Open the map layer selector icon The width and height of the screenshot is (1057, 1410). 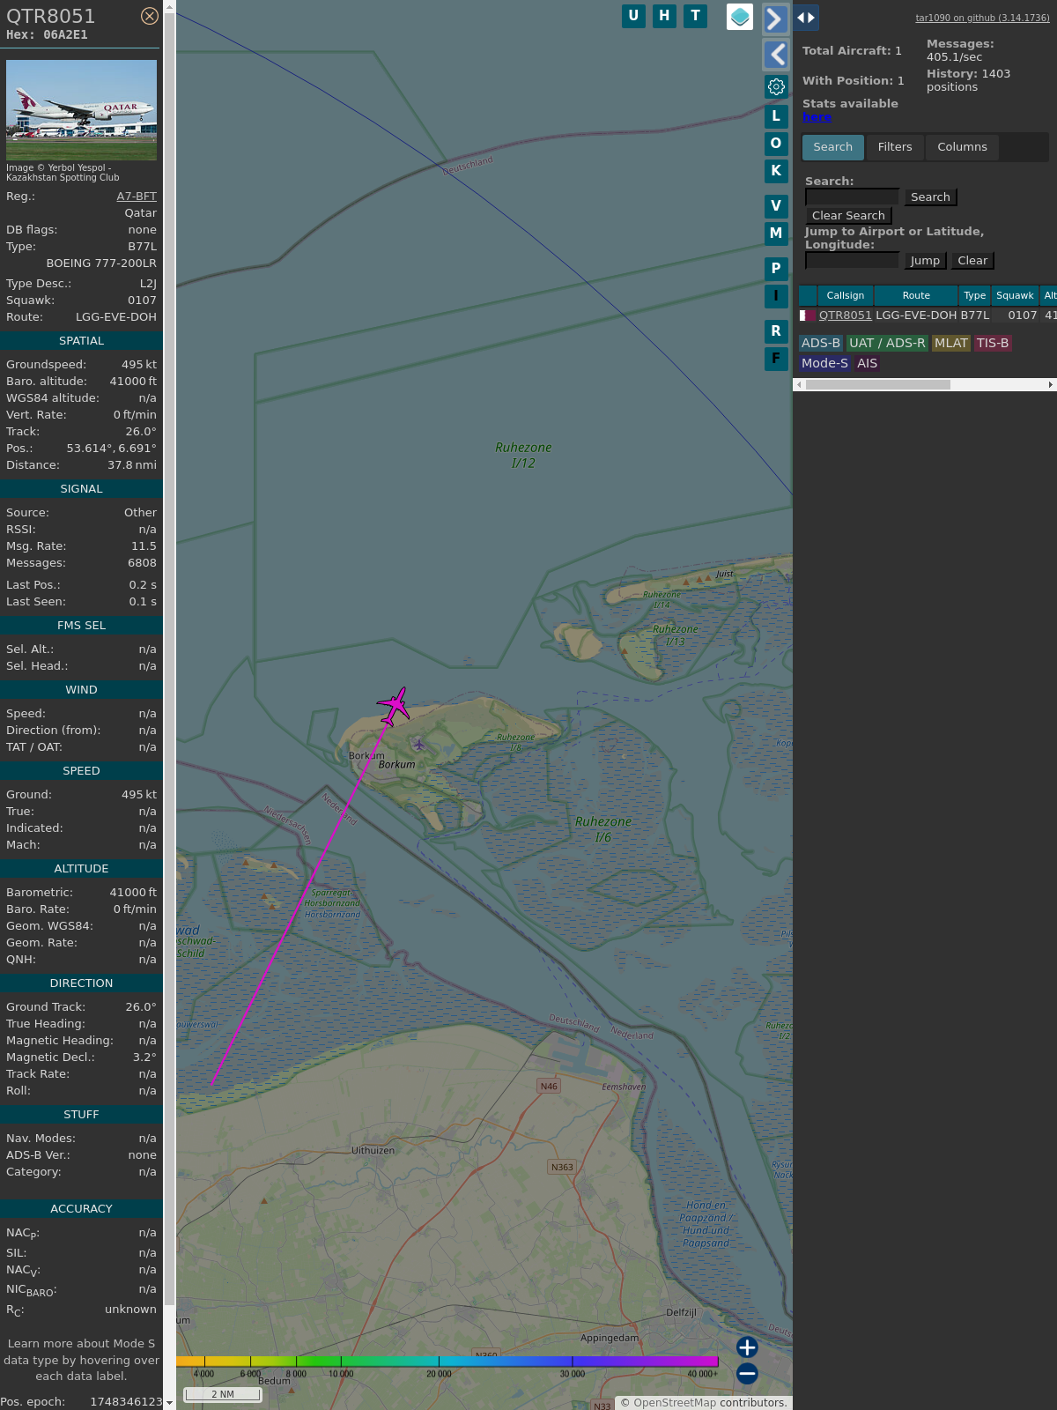740,17
